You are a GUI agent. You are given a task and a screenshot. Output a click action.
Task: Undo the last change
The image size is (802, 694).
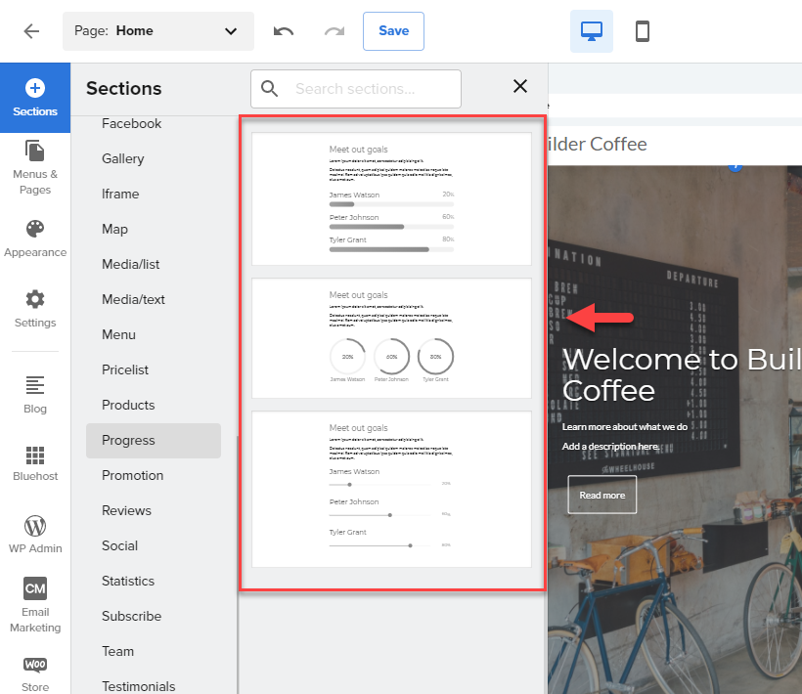[284, 31]
